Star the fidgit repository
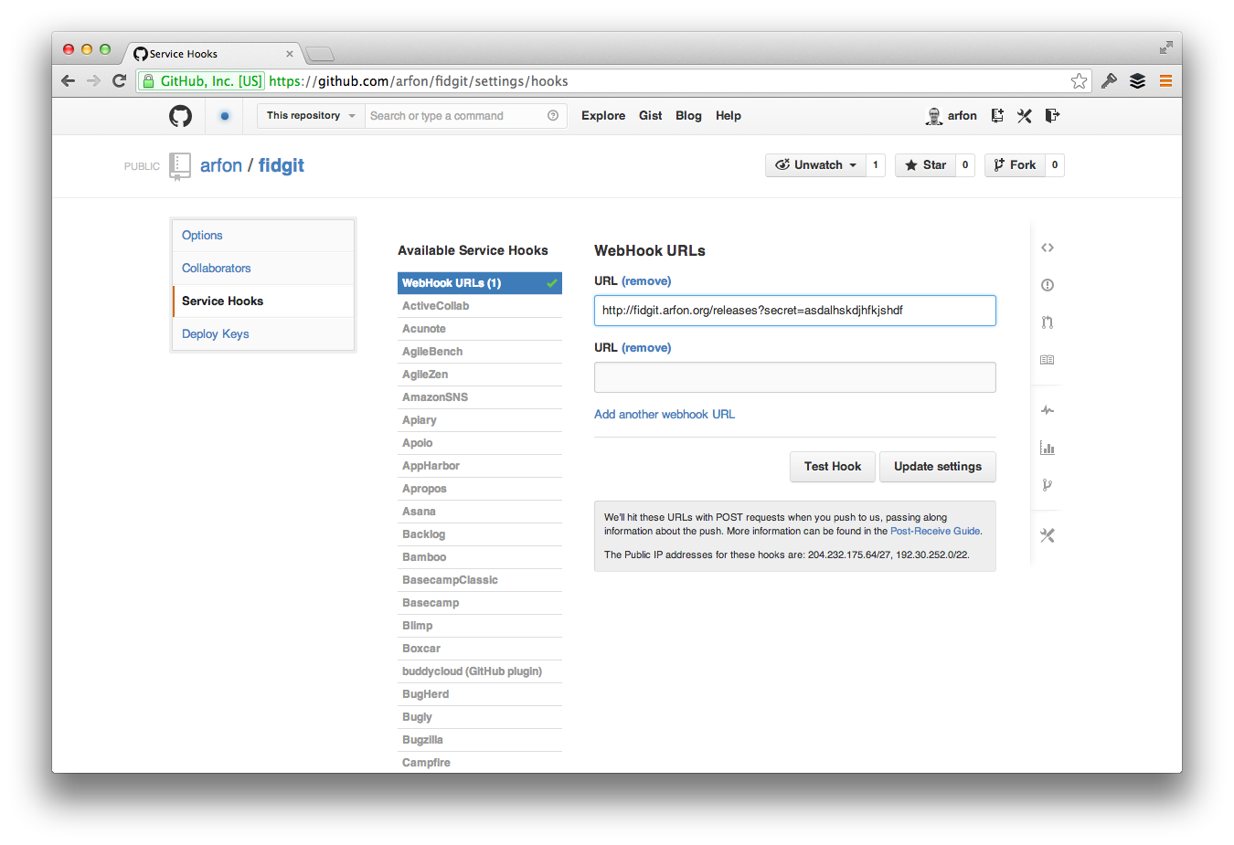The image size is (1234, 845). [x=925, y=165]
